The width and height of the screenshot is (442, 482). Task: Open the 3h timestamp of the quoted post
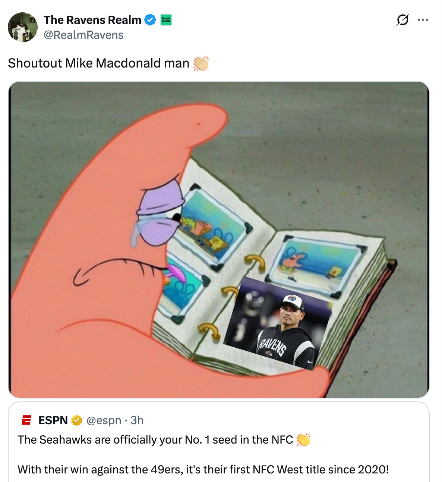pos(137,420)
